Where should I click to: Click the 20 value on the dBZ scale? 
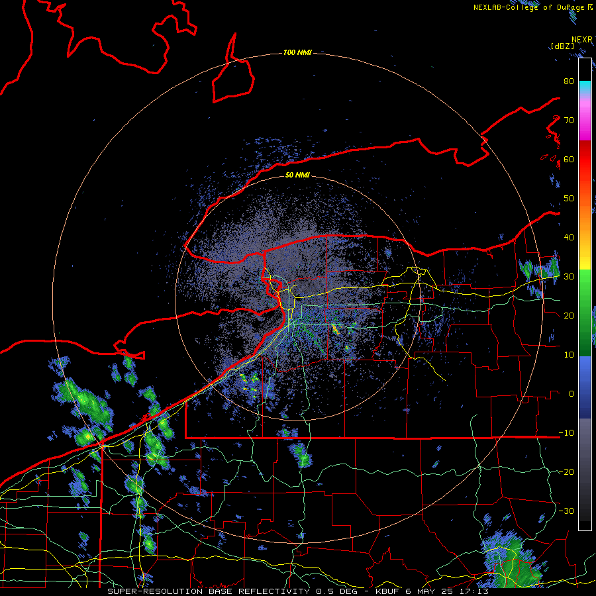pyautogui.click(x=569, y=315)
